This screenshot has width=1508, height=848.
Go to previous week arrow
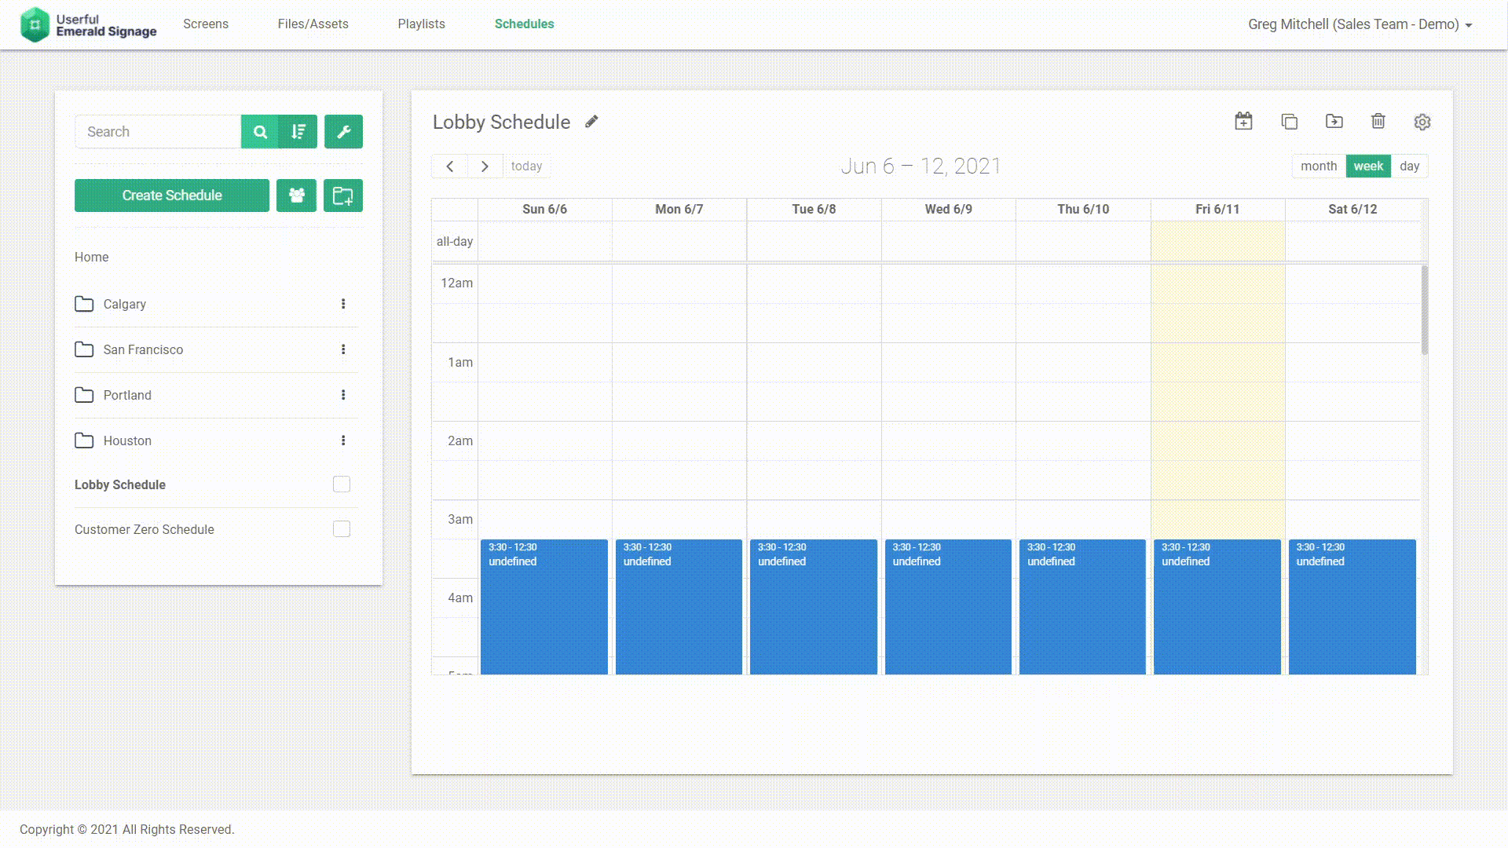point(450,166)
